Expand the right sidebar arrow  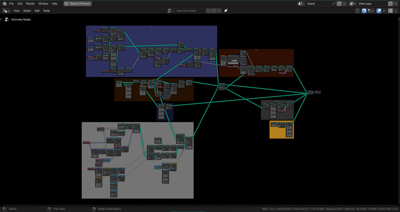pos(399,20)
